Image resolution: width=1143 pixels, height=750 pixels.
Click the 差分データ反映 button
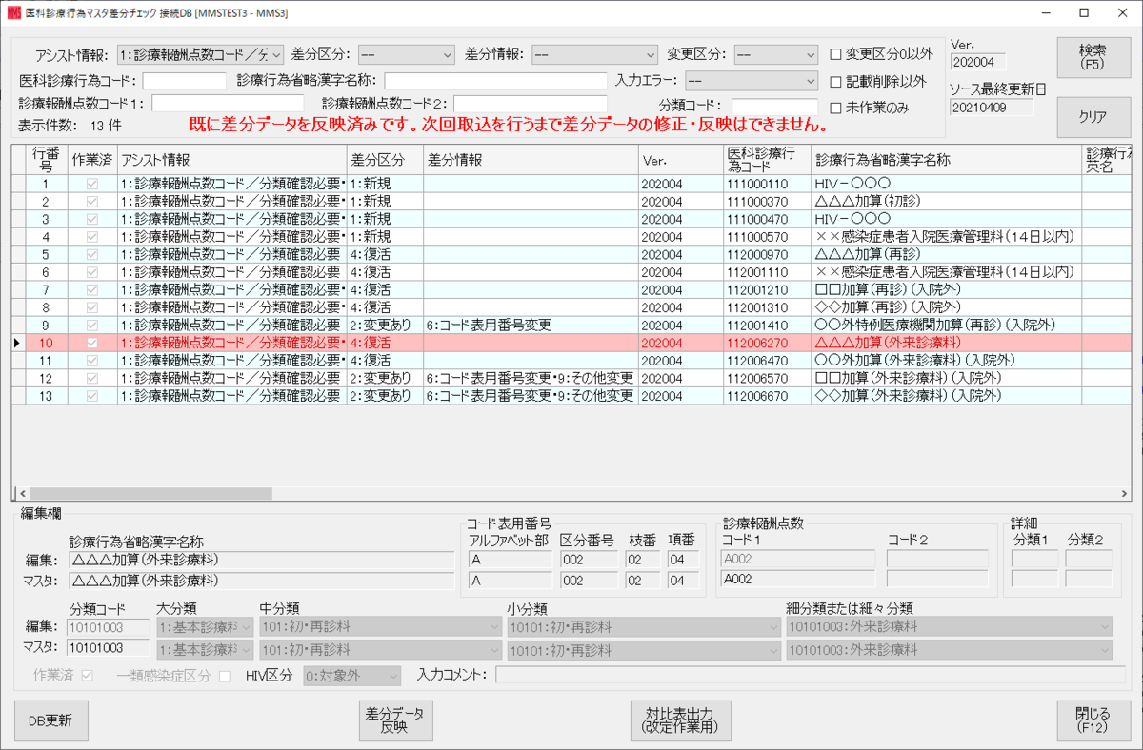click(x=394, y=720)
